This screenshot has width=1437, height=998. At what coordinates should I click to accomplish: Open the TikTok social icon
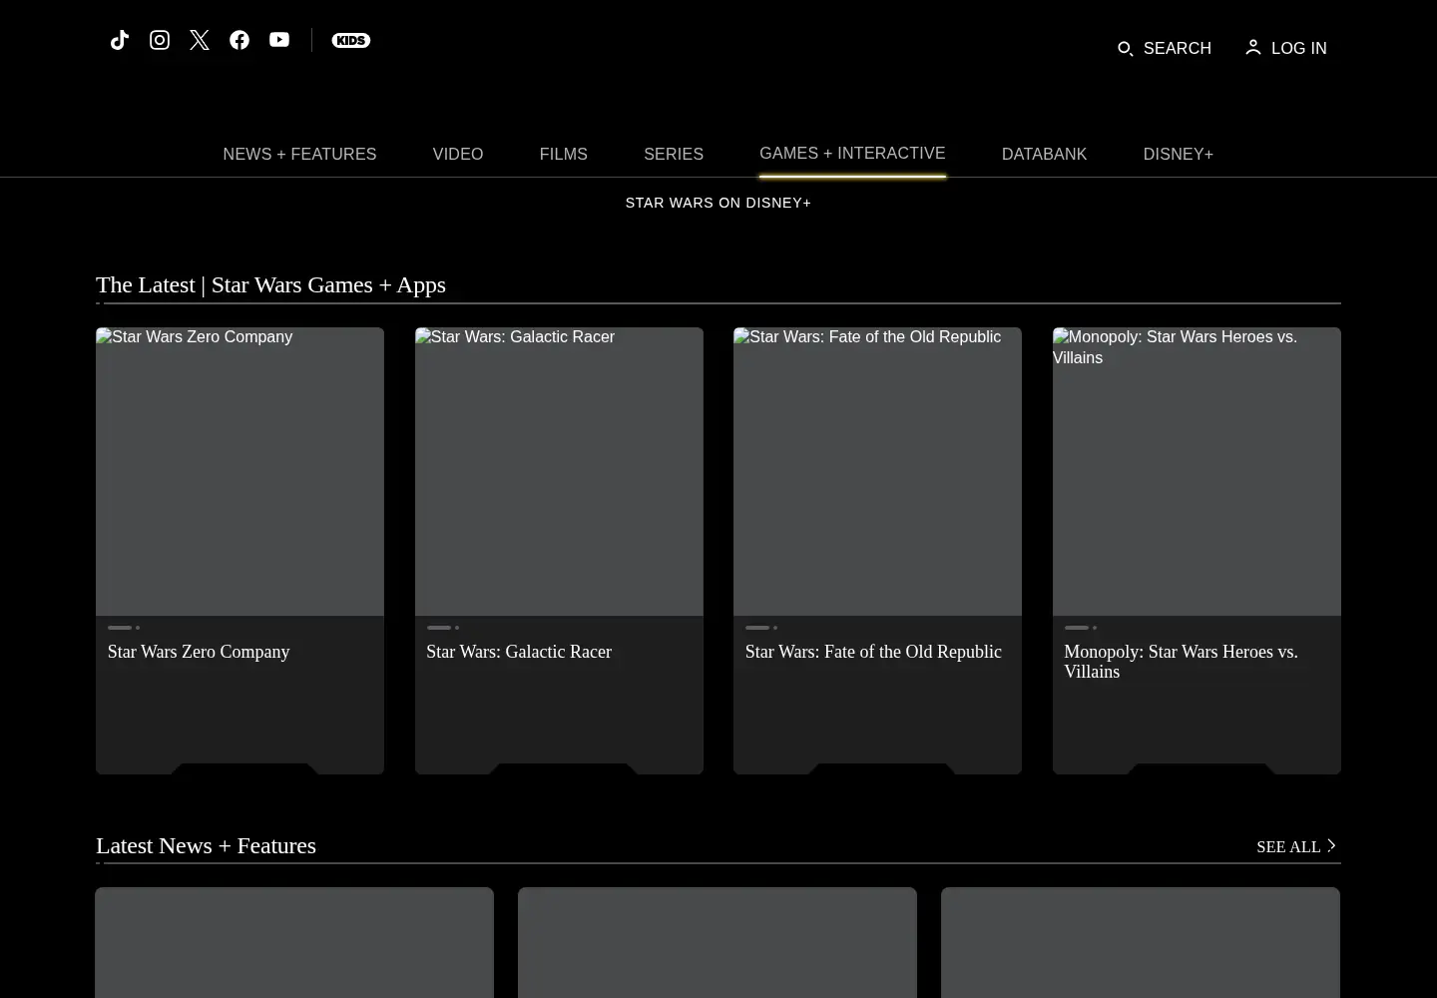click(x=120, y=40)
